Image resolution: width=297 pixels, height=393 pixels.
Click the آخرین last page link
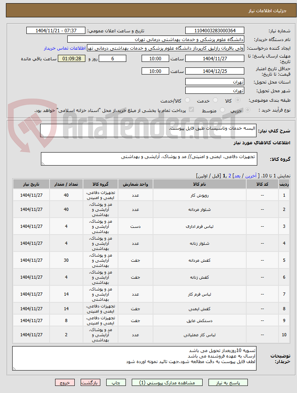(251, 176)
